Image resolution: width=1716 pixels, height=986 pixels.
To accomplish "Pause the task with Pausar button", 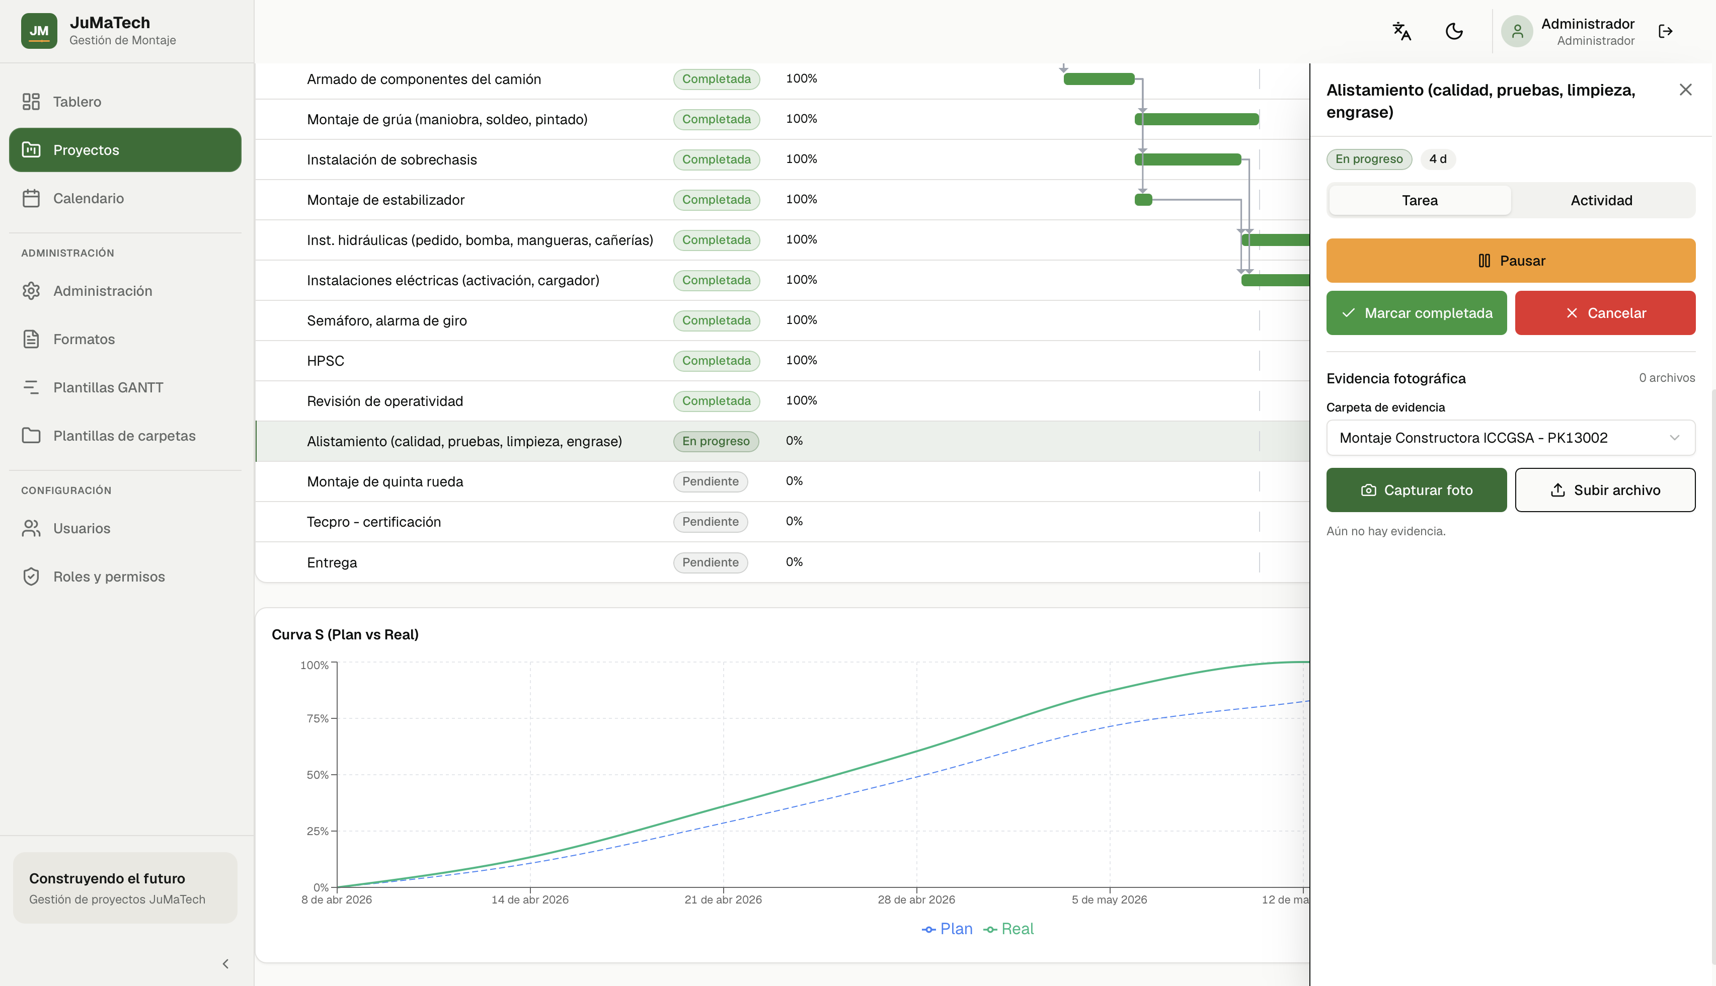I will click(x=1510, y=261).
